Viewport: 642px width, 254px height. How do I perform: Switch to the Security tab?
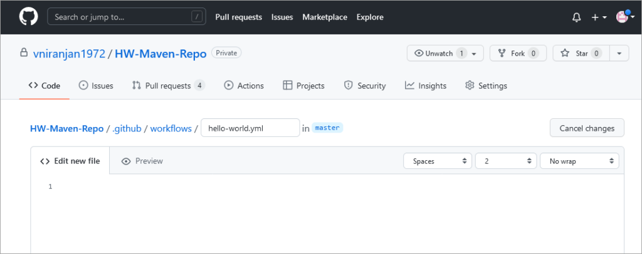tap(365, 86)
